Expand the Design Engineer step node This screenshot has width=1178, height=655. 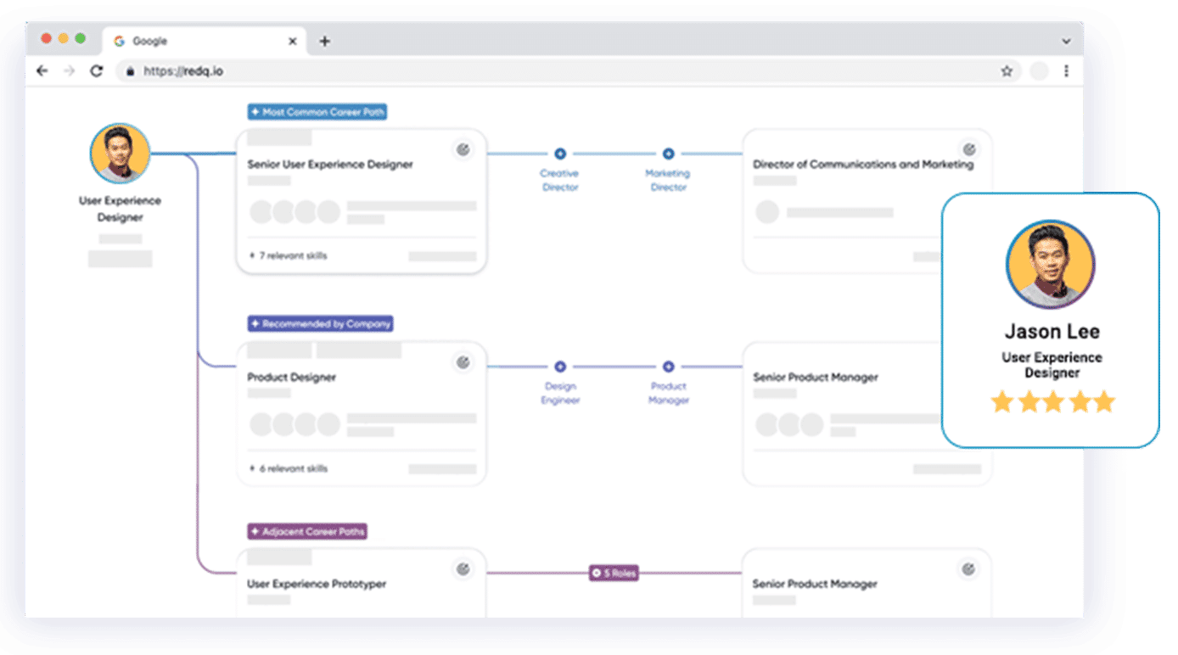pyautogui.click(x=560, y=367)
